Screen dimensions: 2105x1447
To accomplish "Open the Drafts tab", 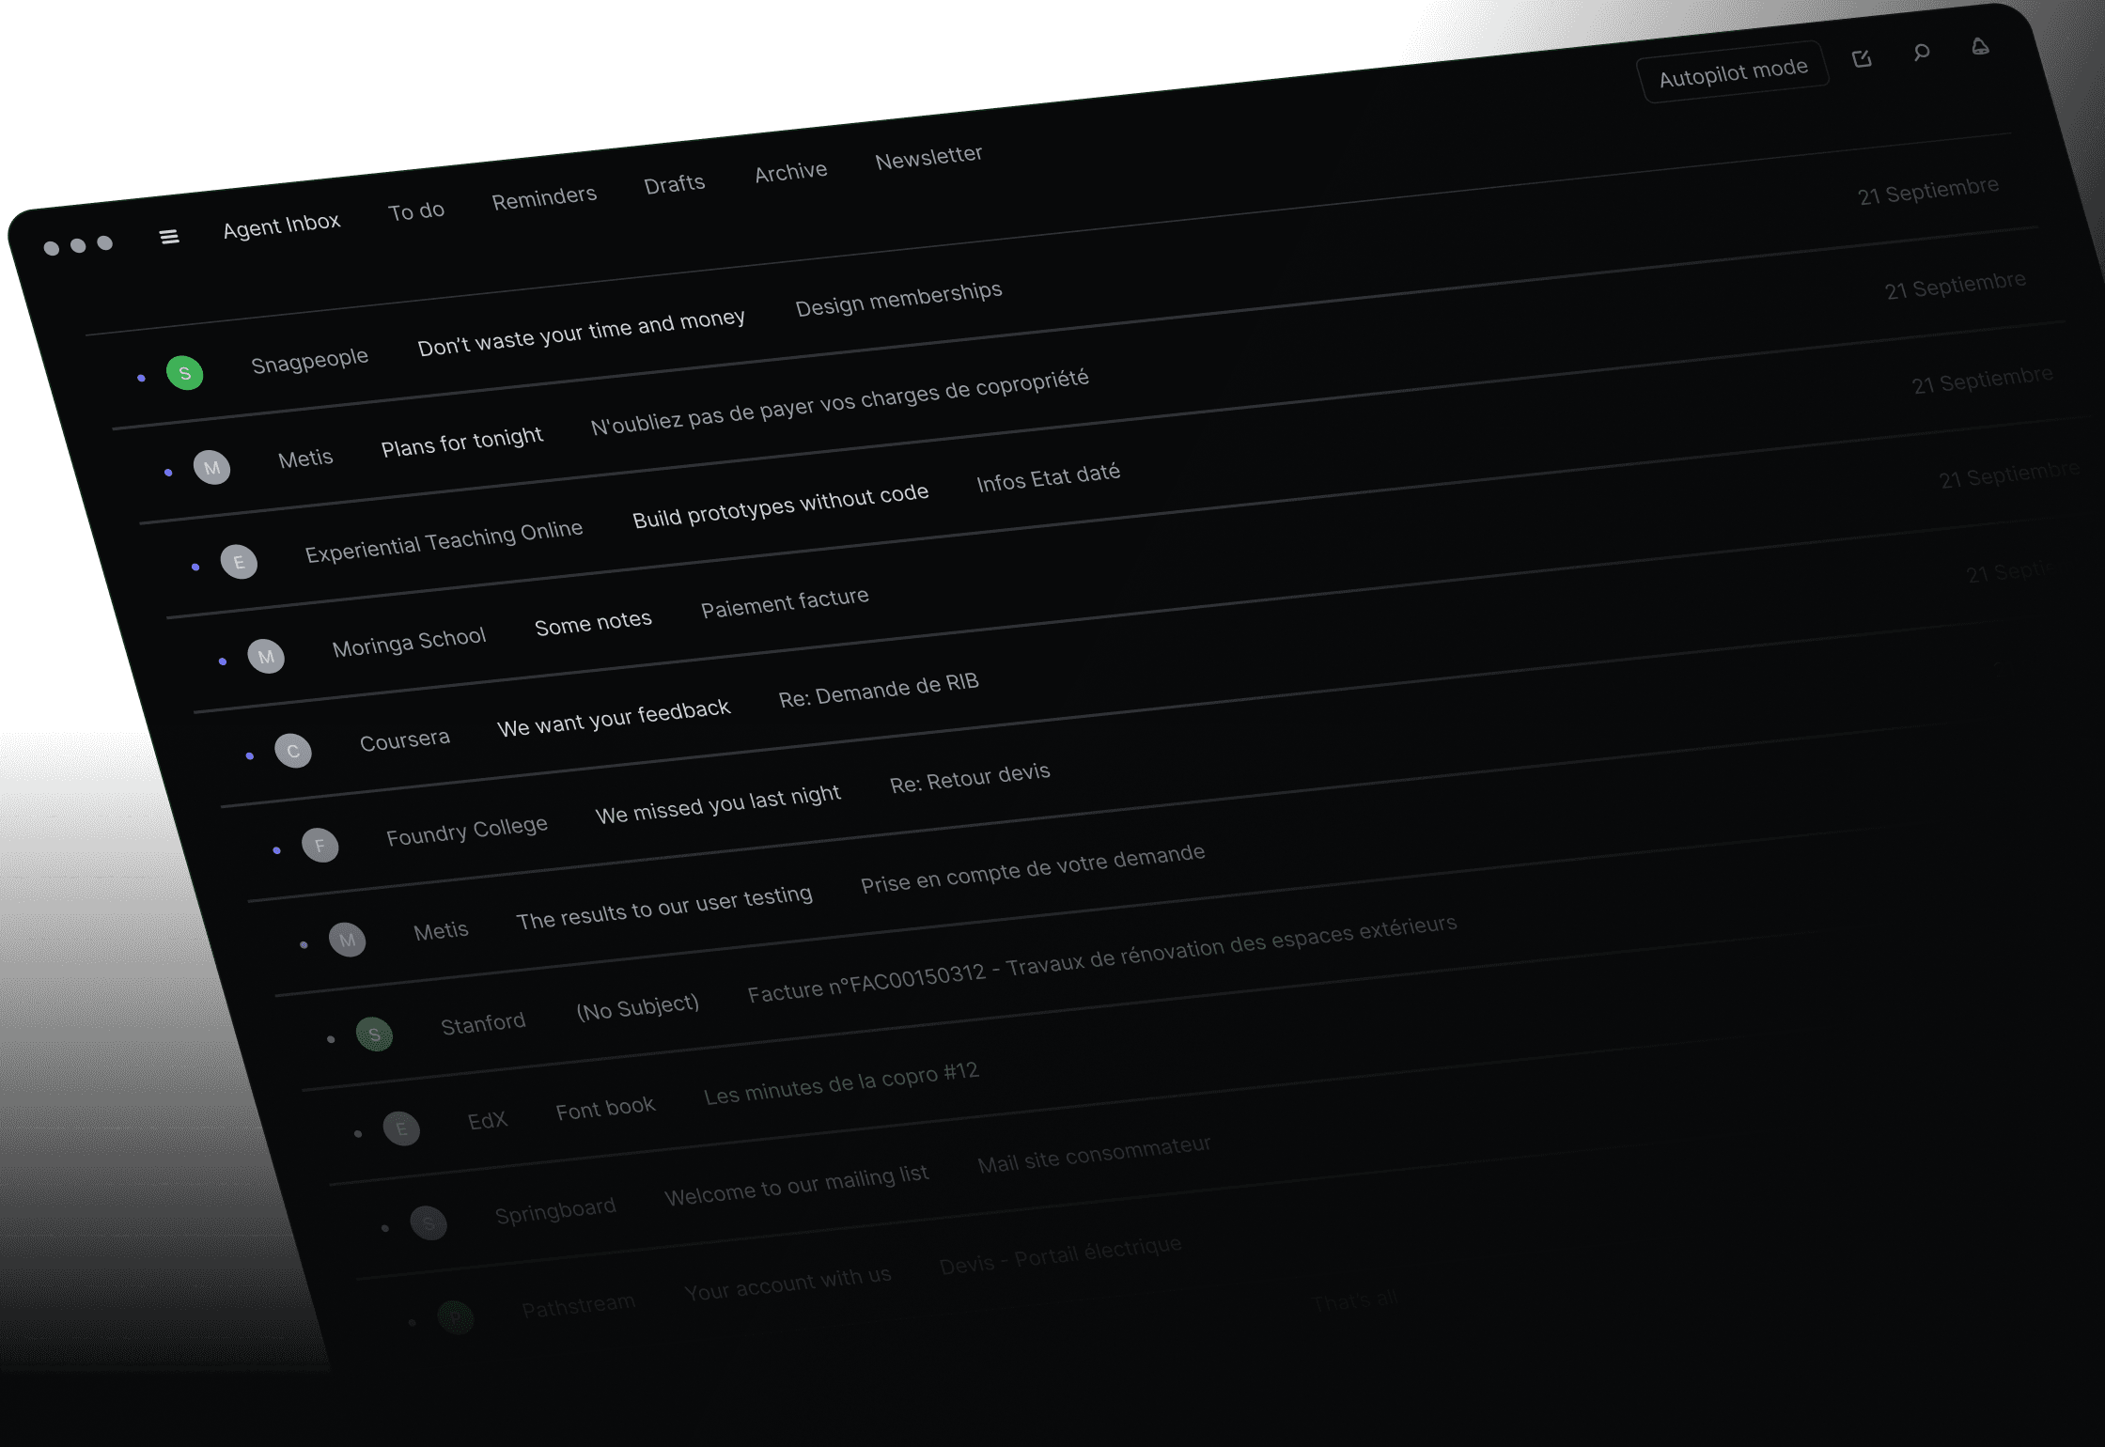I will click(674, 182).
